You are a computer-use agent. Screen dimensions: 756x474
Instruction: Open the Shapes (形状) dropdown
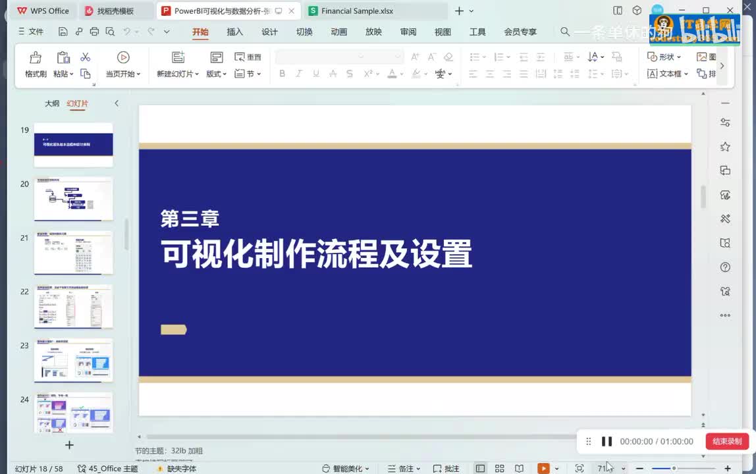[664, 57]
